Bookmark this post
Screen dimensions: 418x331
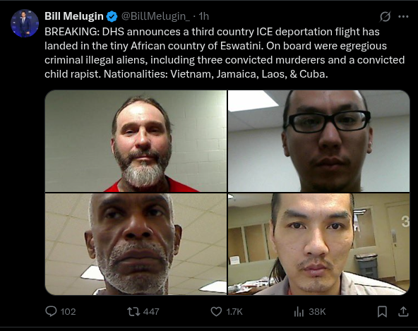382,311
